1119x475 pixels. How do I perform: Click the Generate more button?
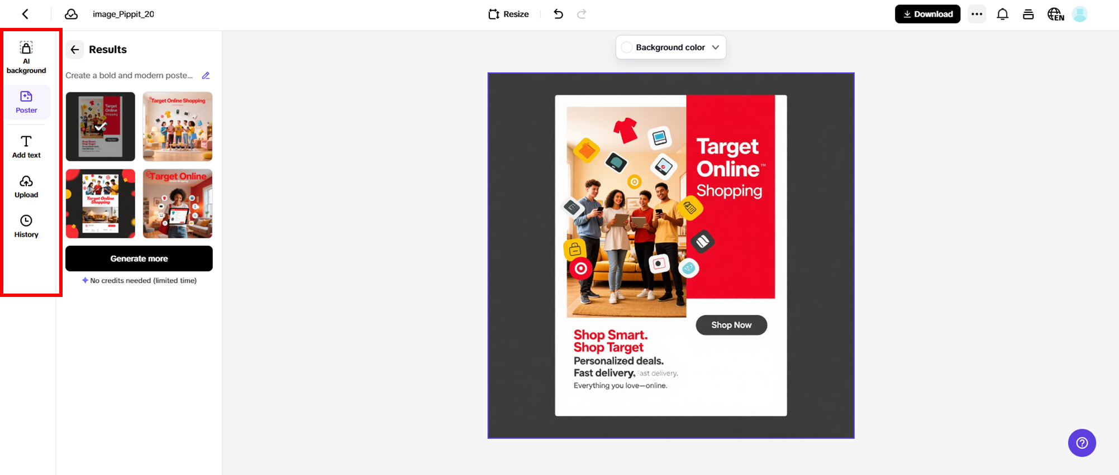(139, 258)
